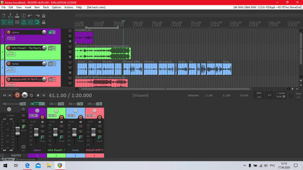Click the орехи mixer volume fader
This screenshot has height=170, width=303.
(x=36, y=132)
